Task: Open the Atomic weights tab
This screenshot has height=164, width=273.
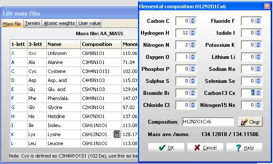Action: [59, 23]
